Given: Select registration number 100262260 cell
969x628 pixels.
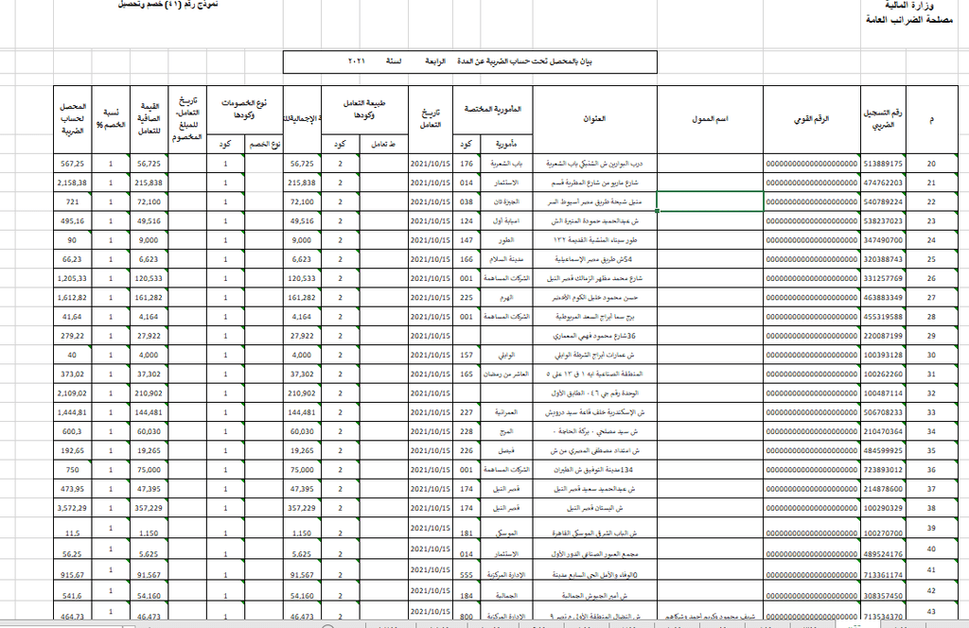Looking at the screenshot, I should coord(883,375).
